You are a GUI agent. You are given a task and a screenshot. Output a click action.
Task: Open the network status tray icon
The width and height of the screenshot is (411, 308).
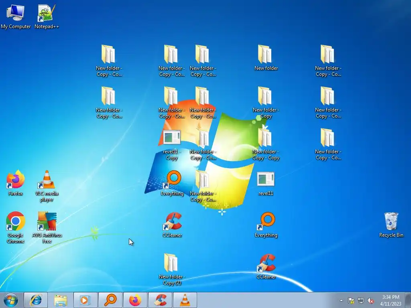tap(361, 300)
